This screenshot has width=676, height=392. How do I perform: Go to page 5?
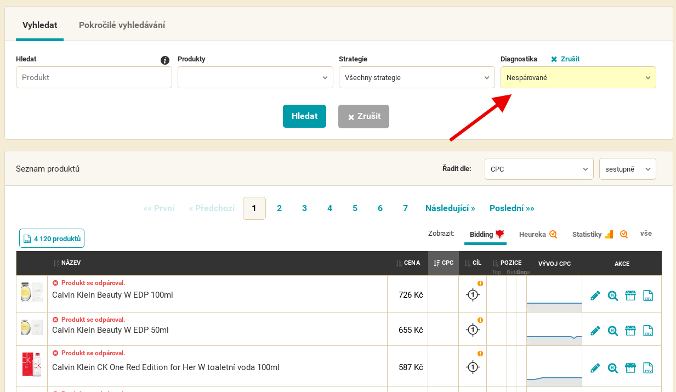[355, 208]
